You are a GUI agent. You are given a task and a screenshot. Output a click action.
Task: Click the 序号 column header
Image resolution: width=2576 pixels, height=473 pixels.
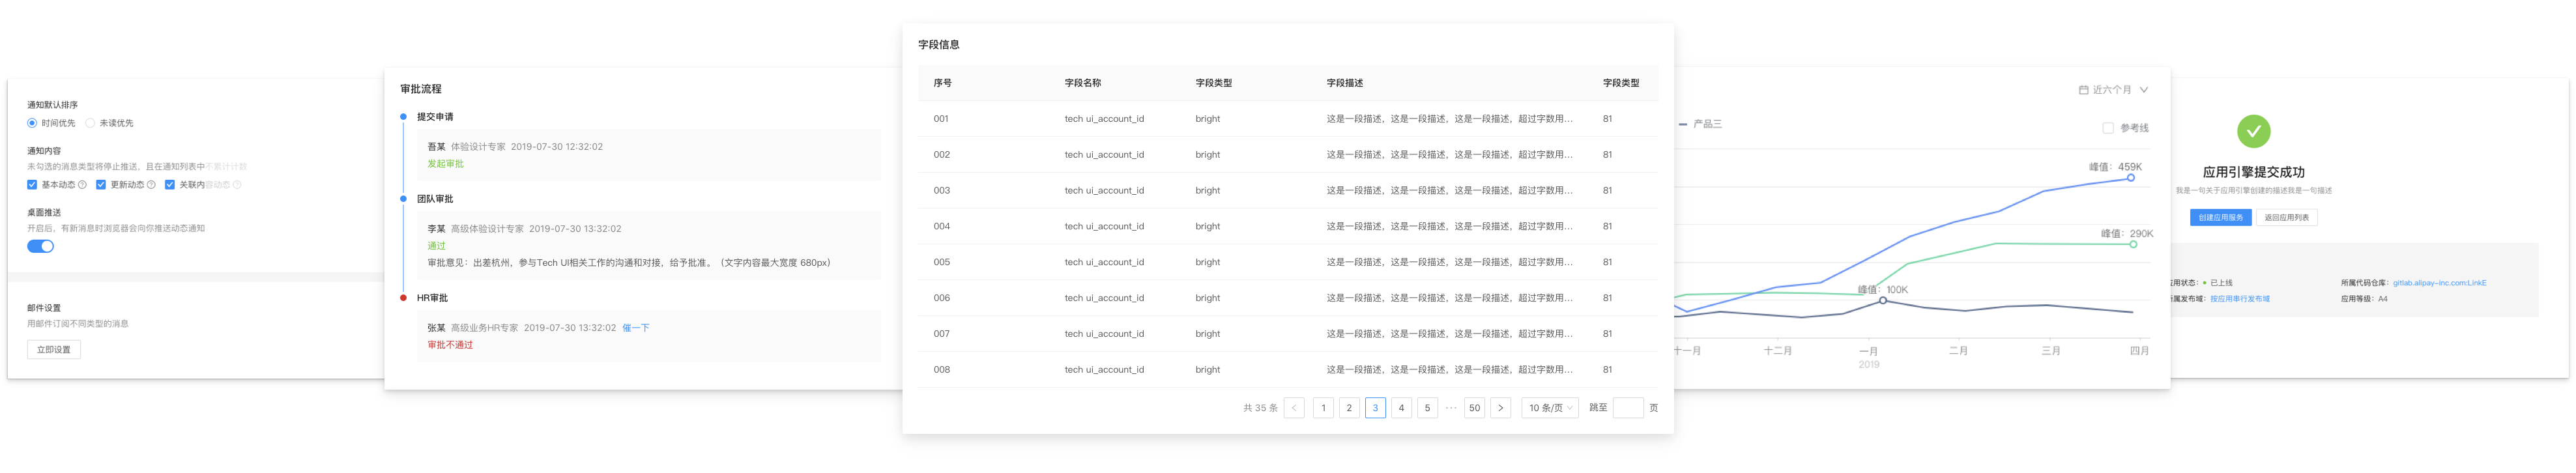click(942, 83)
